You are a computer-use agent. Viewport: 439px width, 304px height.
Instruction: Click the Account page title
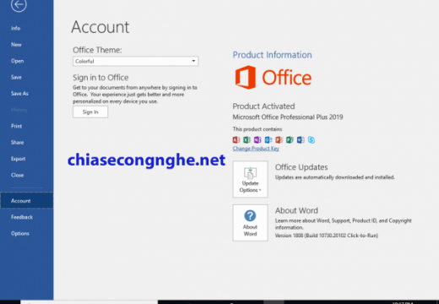tap(100, 27)
